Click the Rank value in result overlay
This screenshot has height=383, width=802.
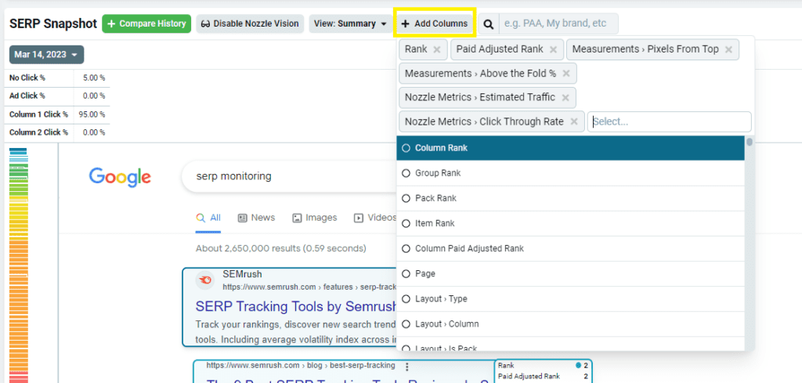point(585,365)
